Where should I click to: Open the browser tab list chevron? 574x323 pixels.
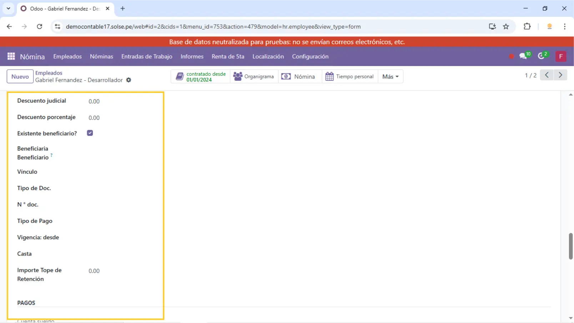(8, 9)
